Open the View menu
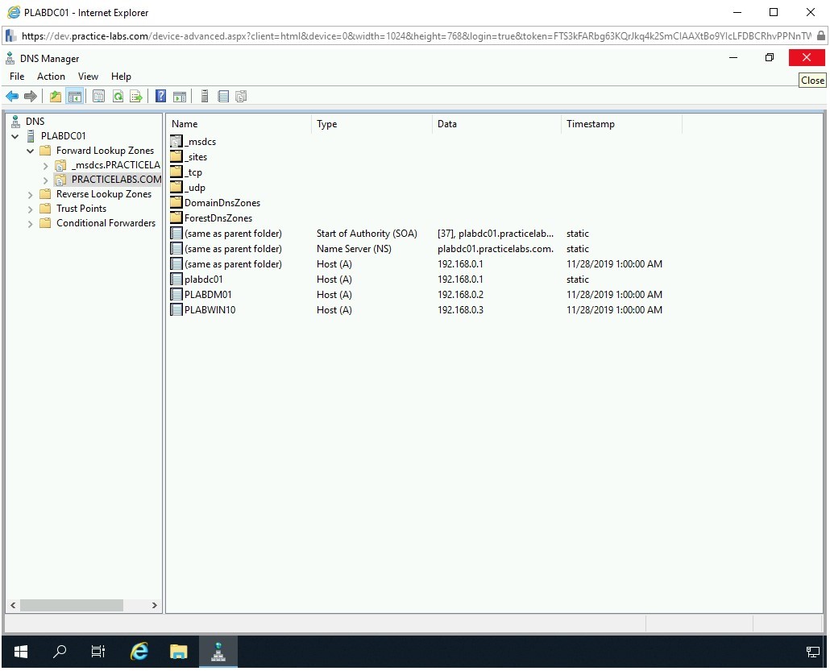830x671 pixels. pos(88,77)
